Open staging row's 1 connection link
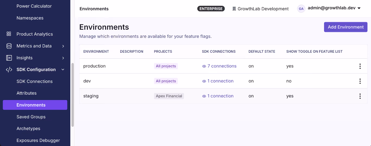This screenshot has height=146, width=371. pyautogui.click(x=220, y=96)
